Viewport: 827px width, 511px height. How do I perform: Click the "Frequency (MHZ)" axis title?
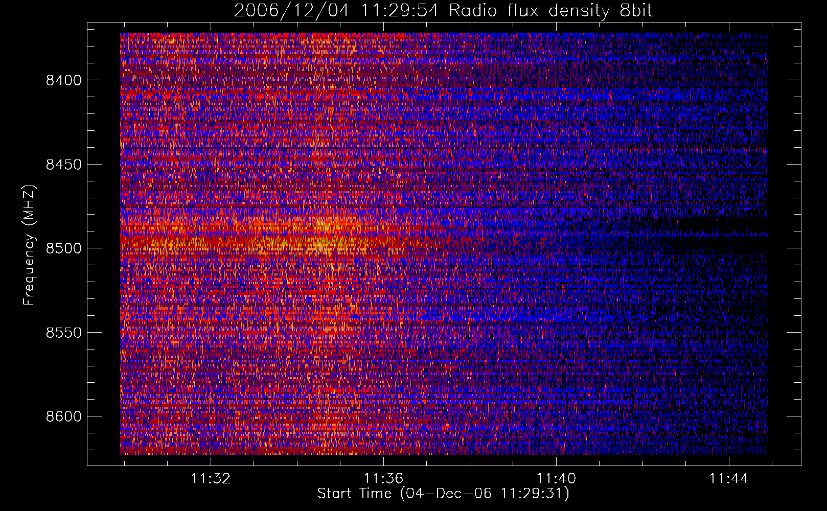pyautogui.click(x=30, y=245)
